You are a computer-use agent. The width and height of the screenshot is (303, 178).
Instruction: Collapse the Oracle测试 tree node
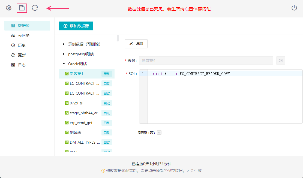64,64
